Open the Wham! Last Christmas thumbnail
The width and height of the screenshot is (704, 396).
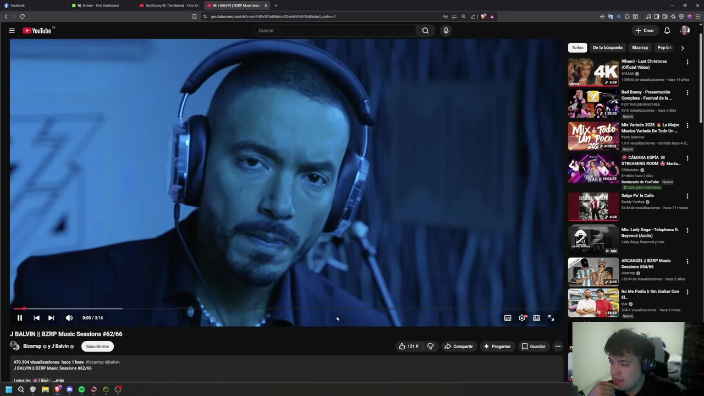pos(593,72)
